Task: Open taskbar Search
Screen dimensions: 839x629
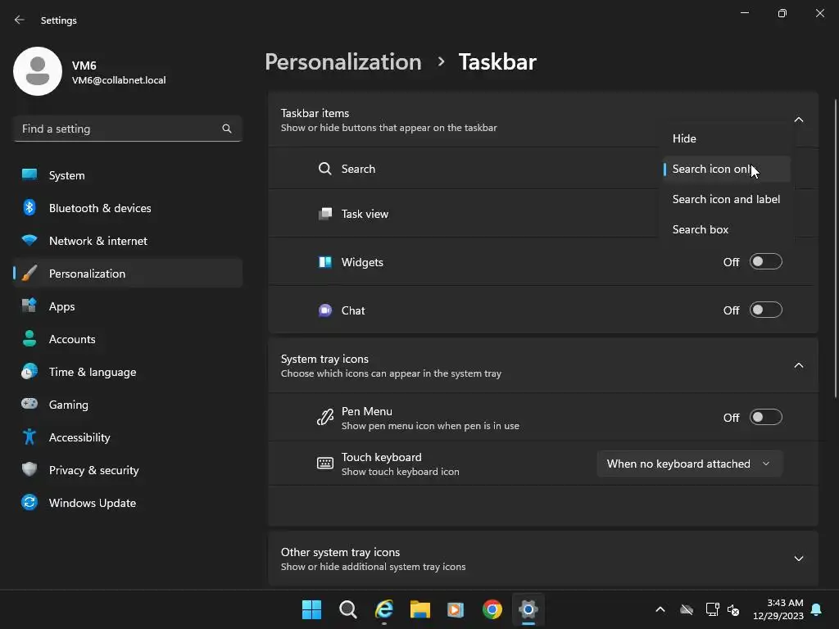Action: pyautogui.click(x=347, y=609)
